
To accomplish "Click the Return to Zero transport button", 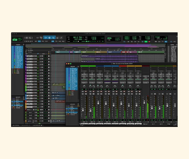I will coord(128,42).
